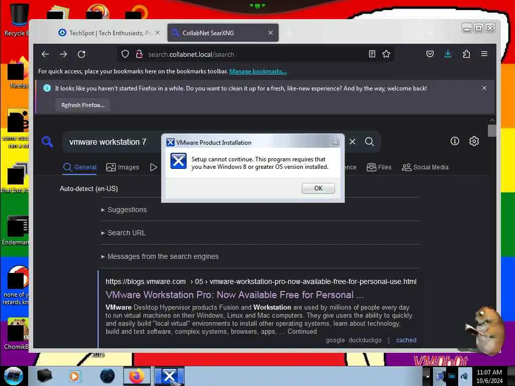This screenshot has height=386, width=515.
Task: Open Manage bookmarks link
Action: 258,71
